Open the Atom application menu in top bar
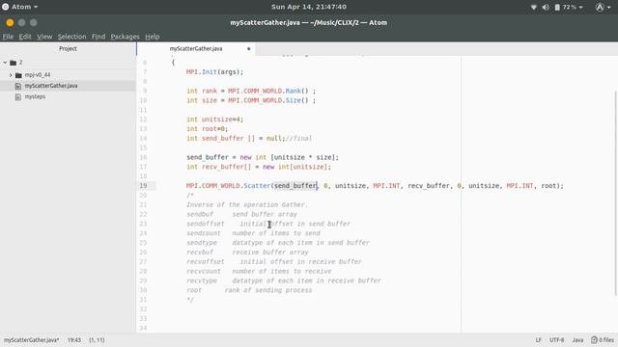 point(20,7)
